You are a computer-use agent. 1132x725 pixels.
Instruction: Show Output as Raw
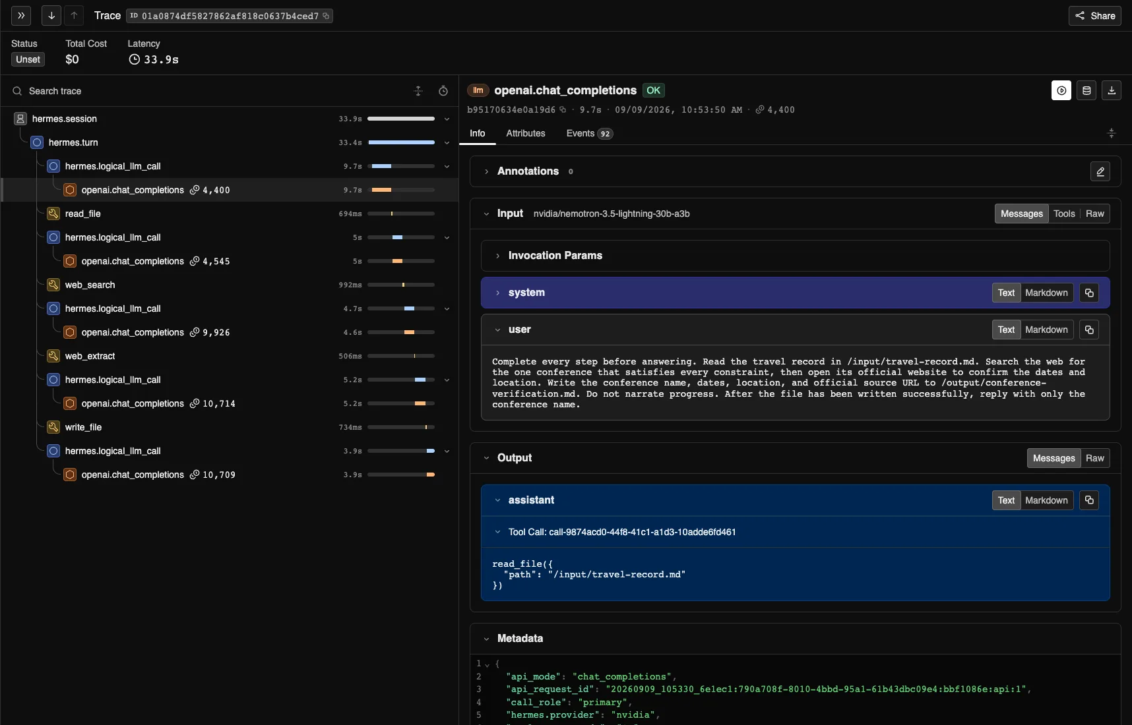(x=1095, y=458)
